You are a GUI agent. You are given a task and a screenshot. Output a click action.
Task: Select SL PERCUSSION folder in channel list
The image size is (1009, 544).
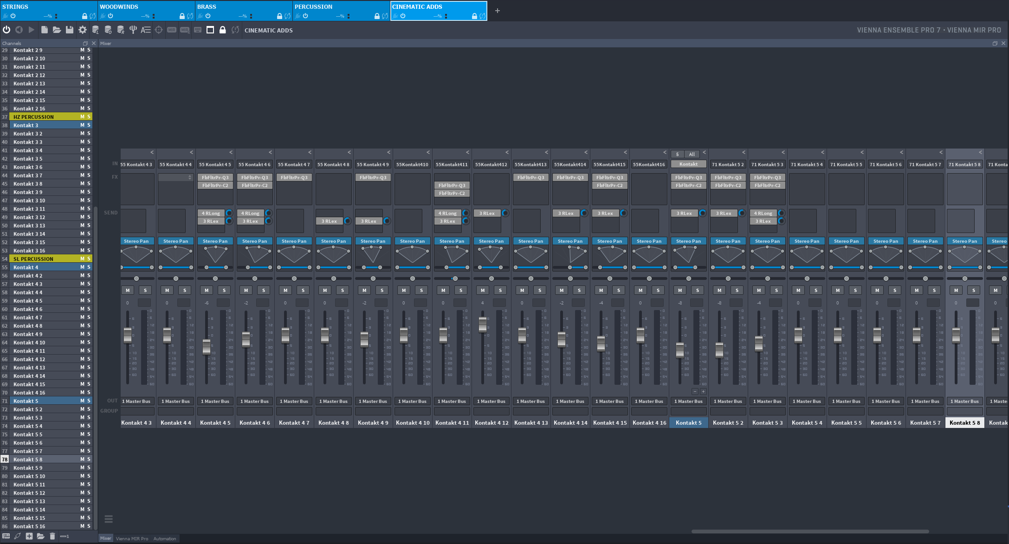coord(33,259)
